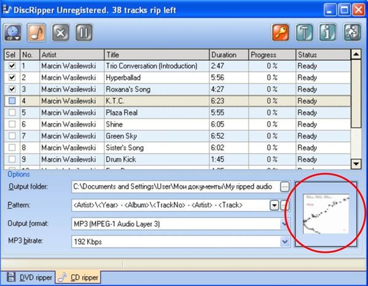Screen dimensions: 368x286
Task: Sort by the Artist column header
Action: coord(72,55)
